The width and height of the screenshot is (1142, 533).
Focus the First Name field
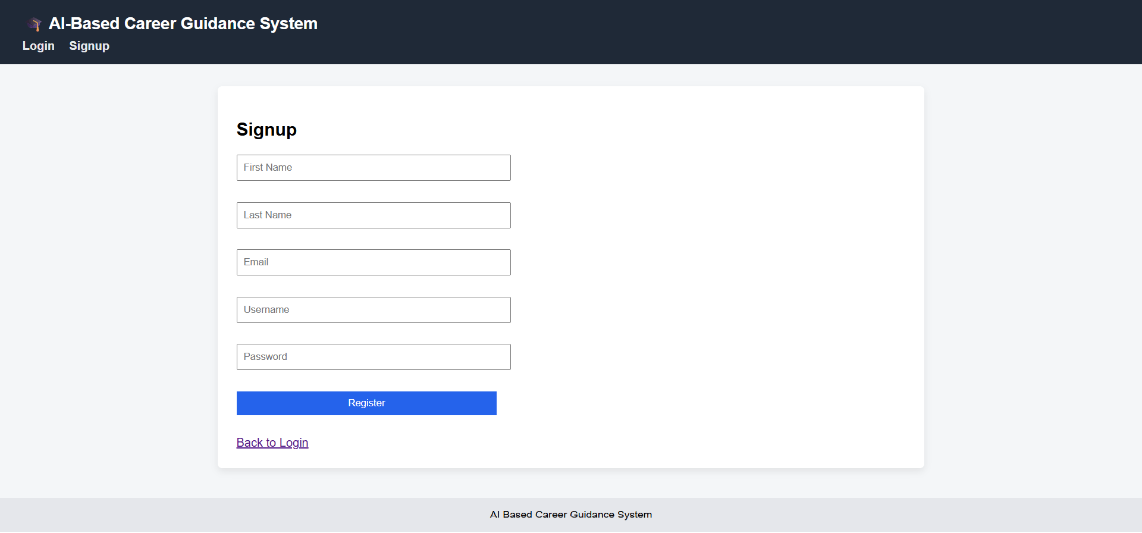(374, 168)
